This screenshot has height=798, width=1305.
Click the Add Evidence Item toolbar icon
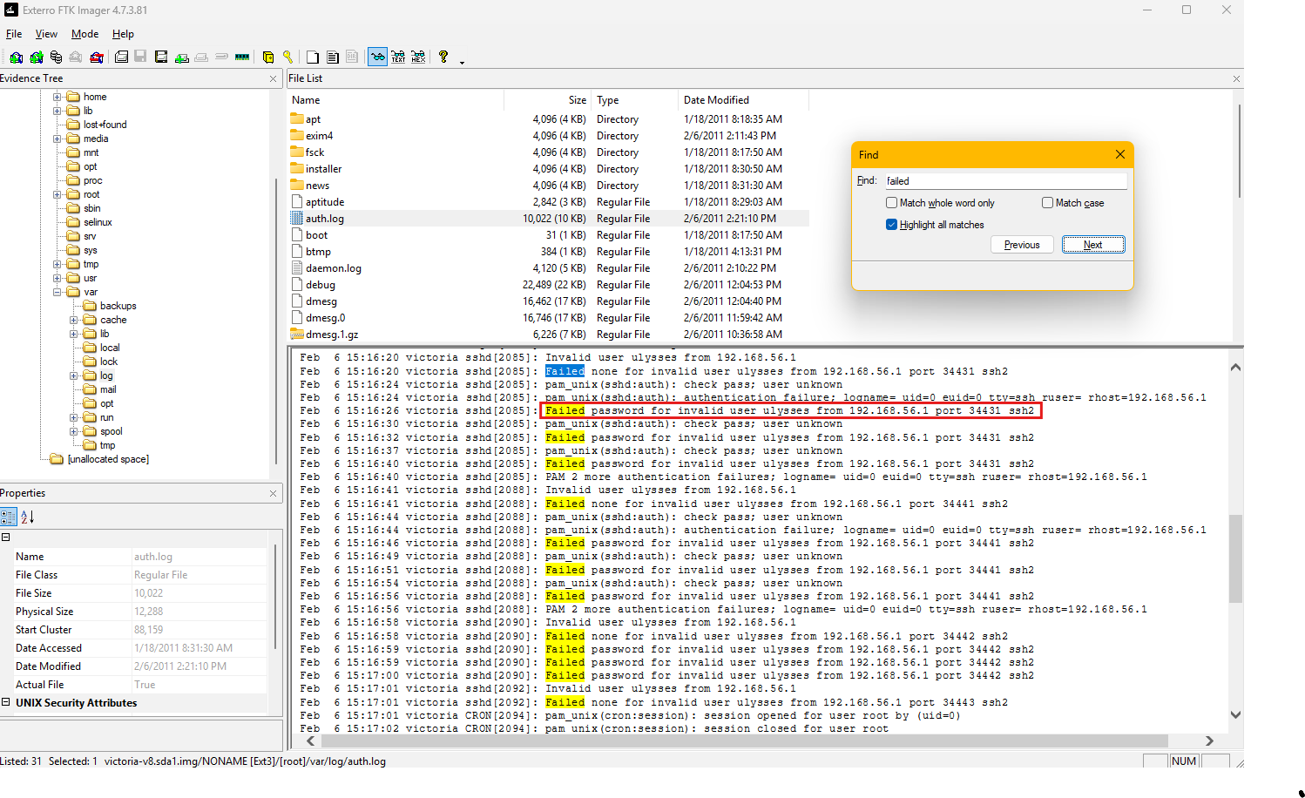tap(16, 57)
